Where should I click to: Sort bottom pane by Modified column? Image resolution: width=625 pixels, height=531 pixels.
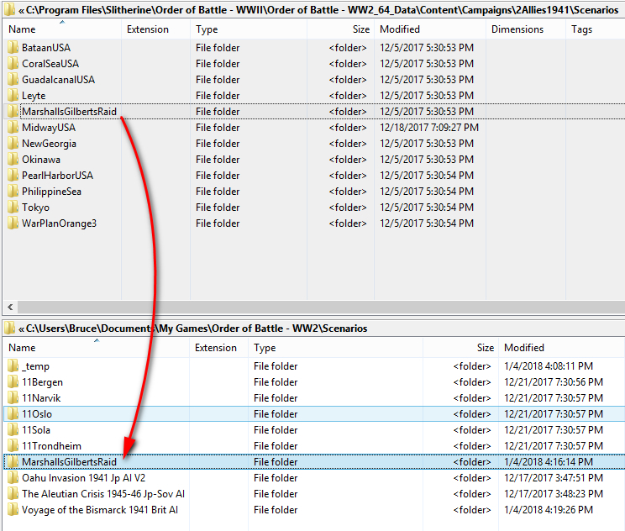[562, 348]
